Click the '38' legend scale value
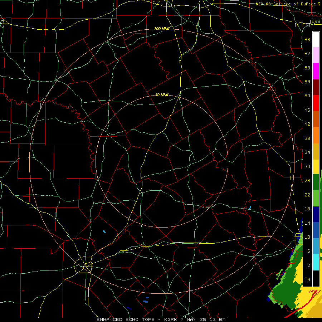 pyautogui.click(x=307, y=138)
